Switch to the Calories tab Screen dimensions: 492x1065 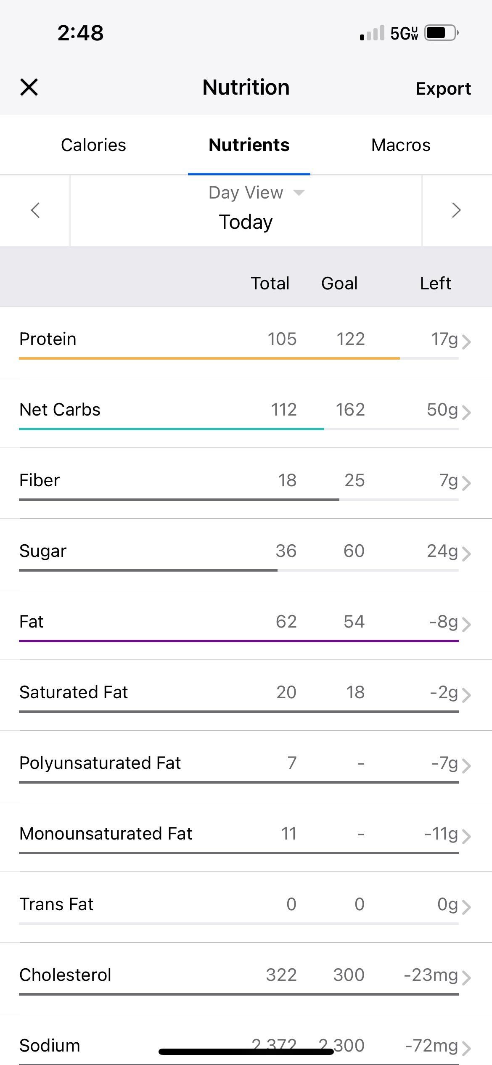point(93,145)
